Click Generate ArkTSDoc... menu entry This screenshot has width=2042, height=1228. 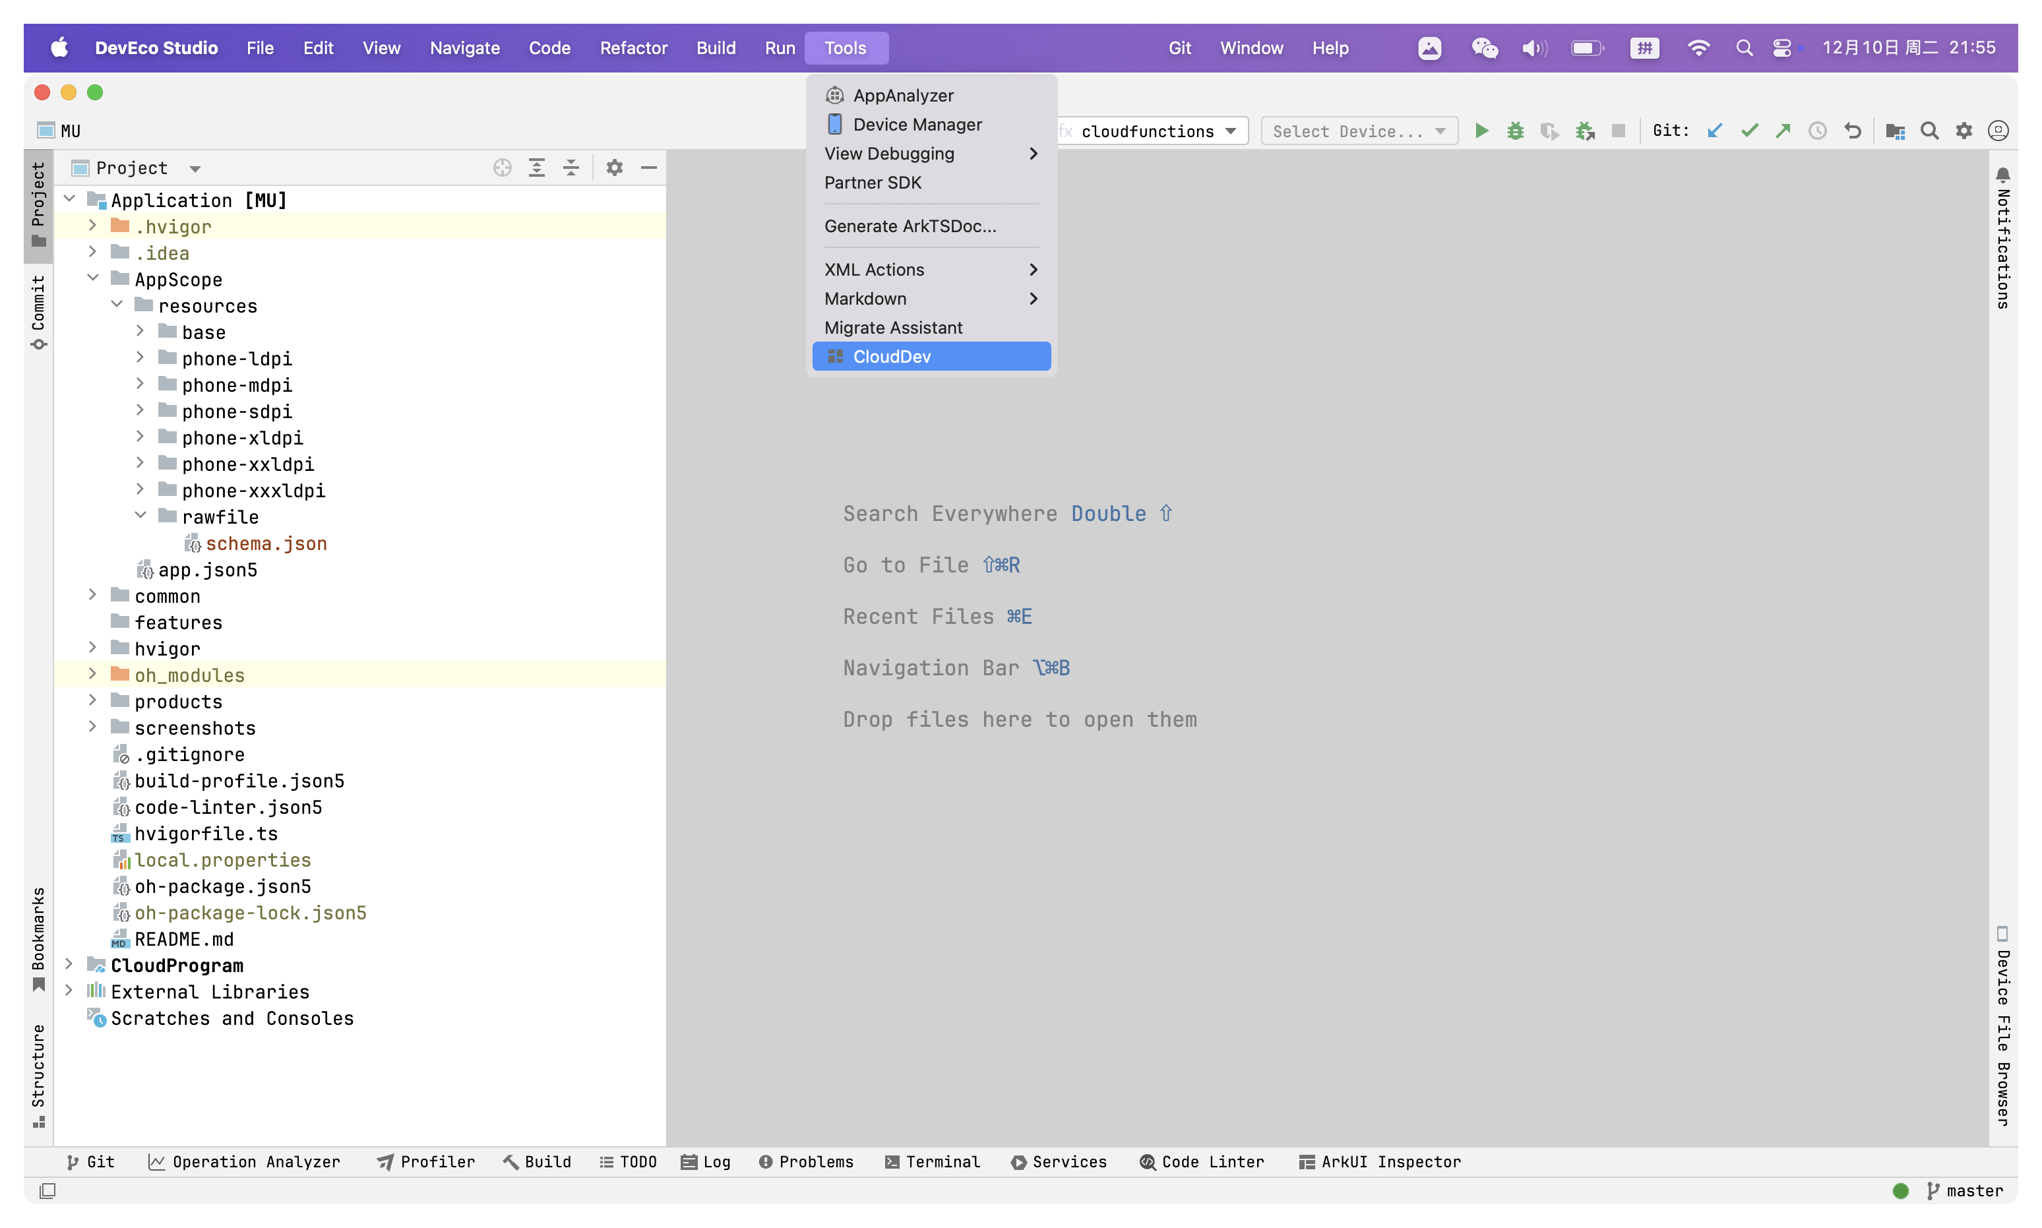[931, 226]
